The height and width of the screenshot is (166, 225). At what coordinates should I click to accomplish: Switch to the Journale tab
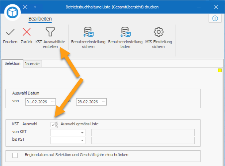(33, 64)
